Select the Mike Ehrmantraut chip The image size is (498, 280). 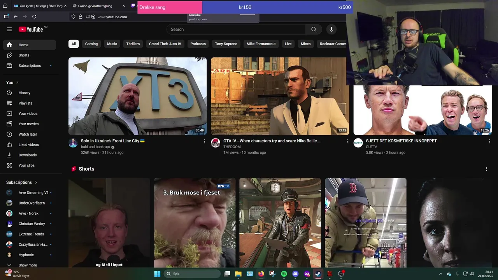[261, 44]
